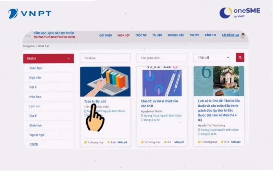Click the star rating 3.86 on the Toán 6 card
273x171 pixels.
[x=111, y=142]
